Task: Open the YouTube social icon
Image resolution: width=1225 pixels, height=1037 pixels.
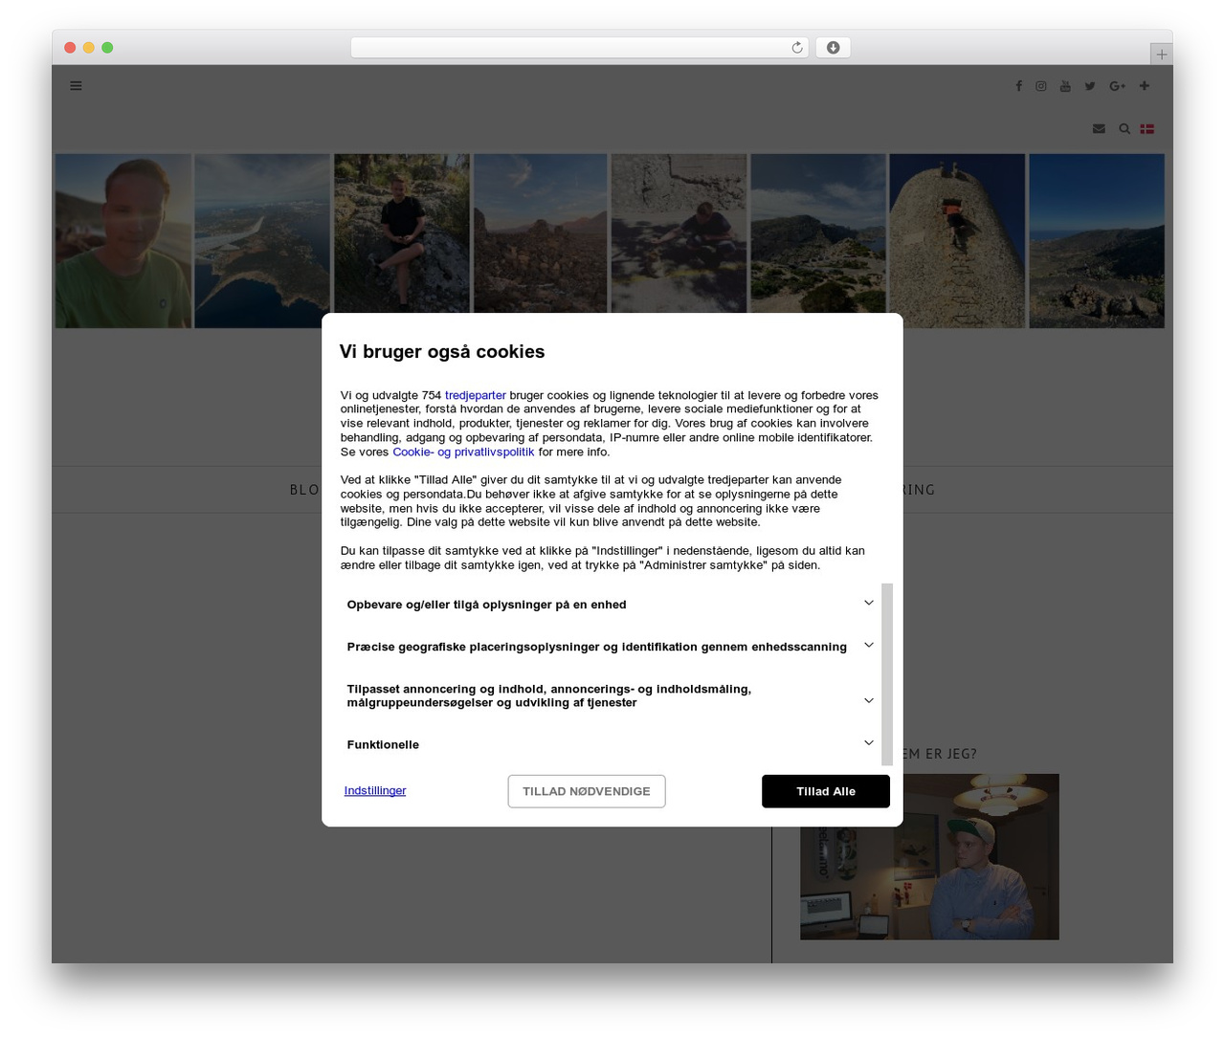Action: coord(1065,86)
